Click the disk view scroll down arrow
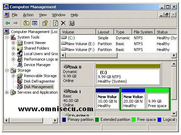The image size is (181, 135). (174, 114)
